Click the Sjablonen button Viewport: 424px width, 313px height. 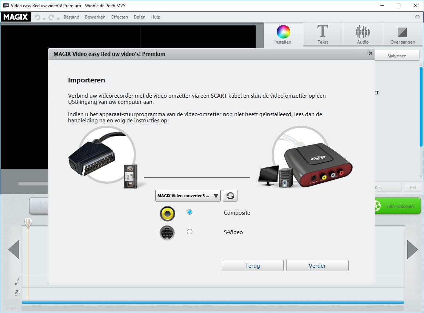pyautogui.click(x=397, y=56)
